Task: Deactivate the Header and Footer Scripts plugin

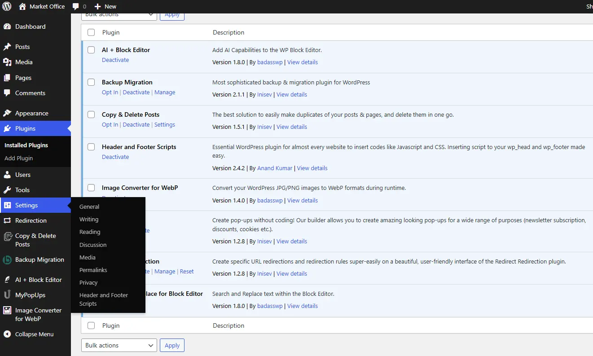Action: (115, 157)
